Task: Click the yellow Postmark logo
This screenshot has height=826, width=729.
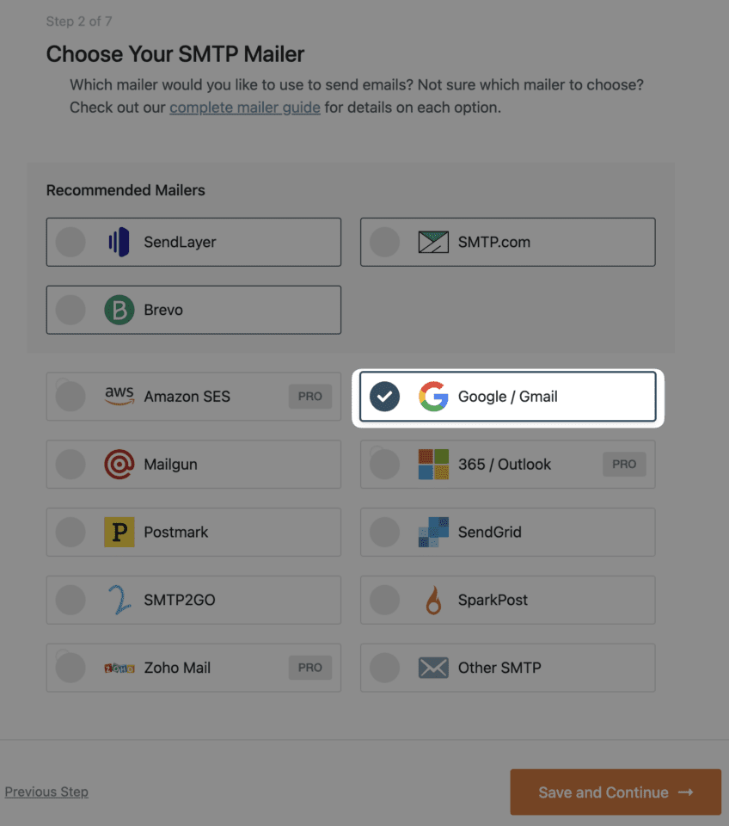Action: (119, 533)
